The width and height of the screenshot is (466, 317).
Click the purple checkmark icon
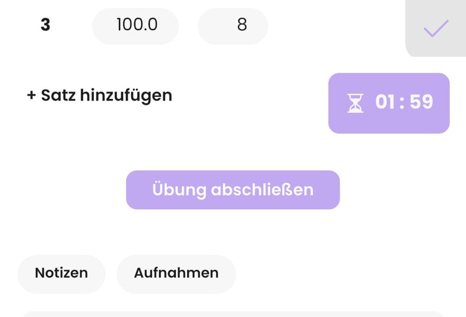tap(436, 28)
